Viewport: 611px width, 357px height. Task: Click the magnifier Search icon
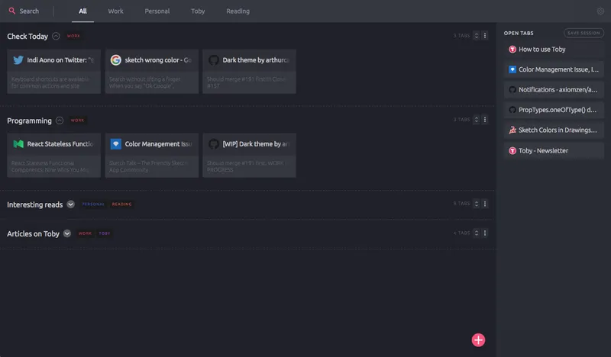(12, 11)
